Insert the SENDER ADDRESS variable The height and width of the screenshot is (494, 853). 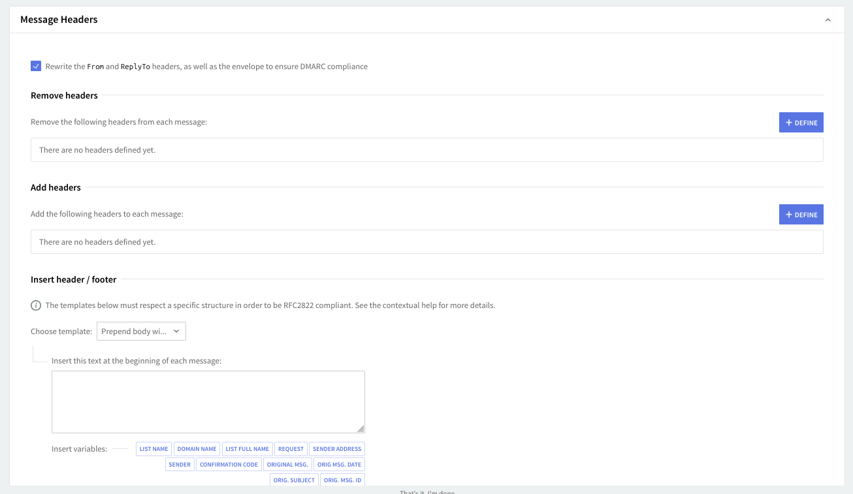tap(337, 449)
